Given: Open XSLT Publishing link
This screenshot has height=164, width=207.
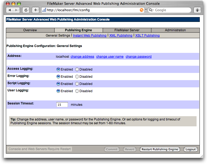Looking at the screenshot, I should point(147,36).
